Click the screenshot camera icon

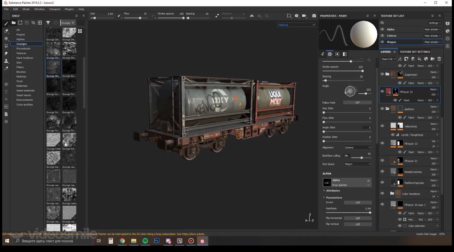[x=314, y=16]
